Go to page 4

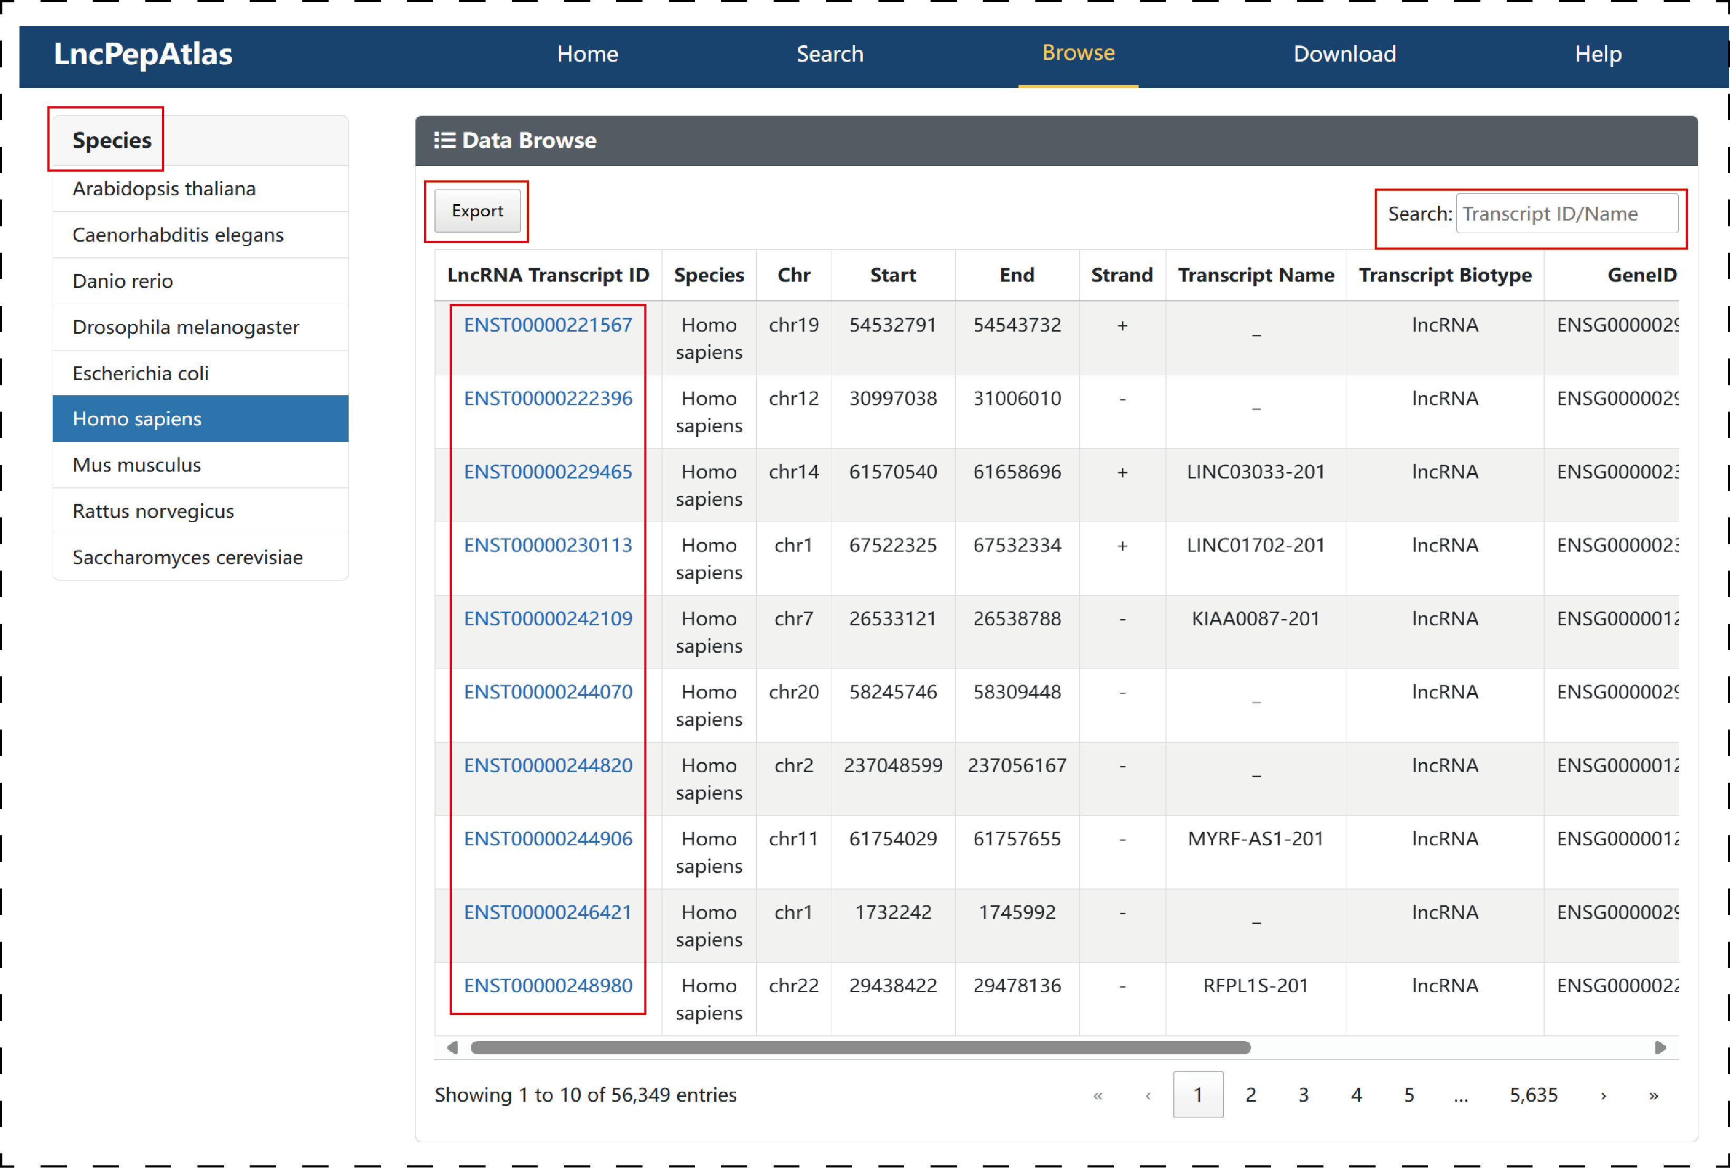tap(1356, 1096)
